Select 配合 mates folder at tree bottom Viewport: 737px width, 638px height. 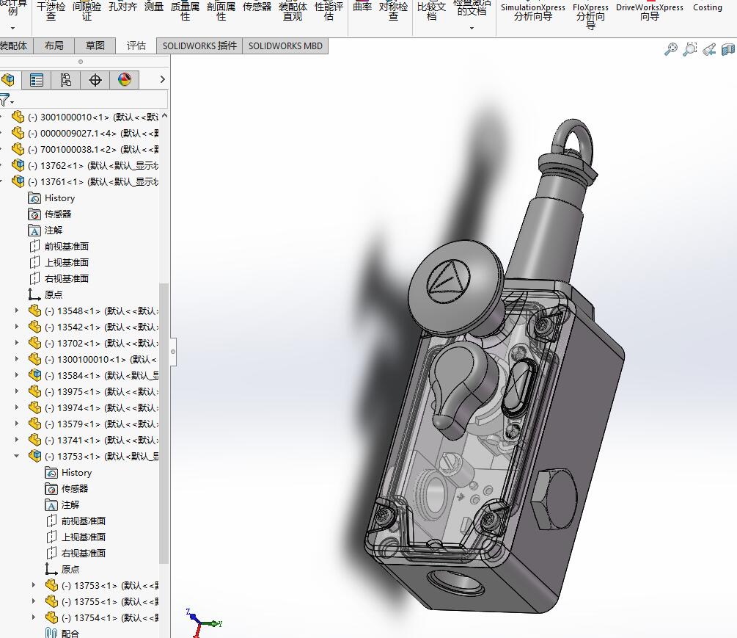62,634
